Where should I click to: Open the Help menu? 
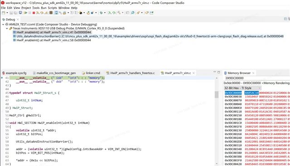74,8
